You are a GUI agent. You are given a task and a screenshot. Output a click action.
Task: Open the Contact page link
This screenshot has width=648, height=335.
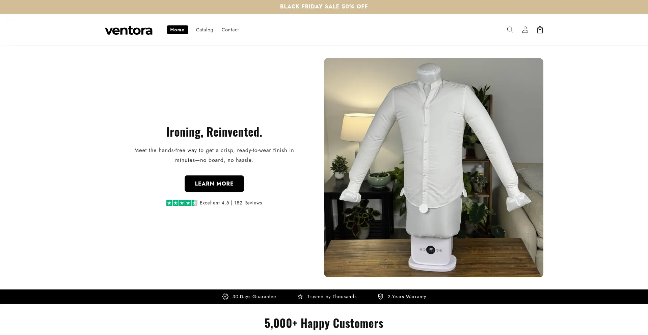230,30
